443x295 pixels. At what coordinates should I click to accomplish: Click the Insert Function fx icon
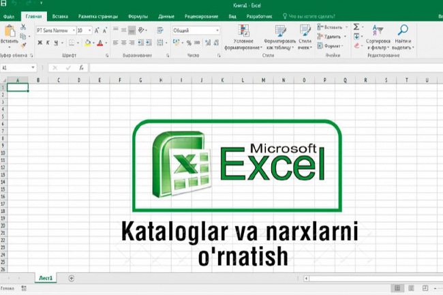tap(81, 67)
